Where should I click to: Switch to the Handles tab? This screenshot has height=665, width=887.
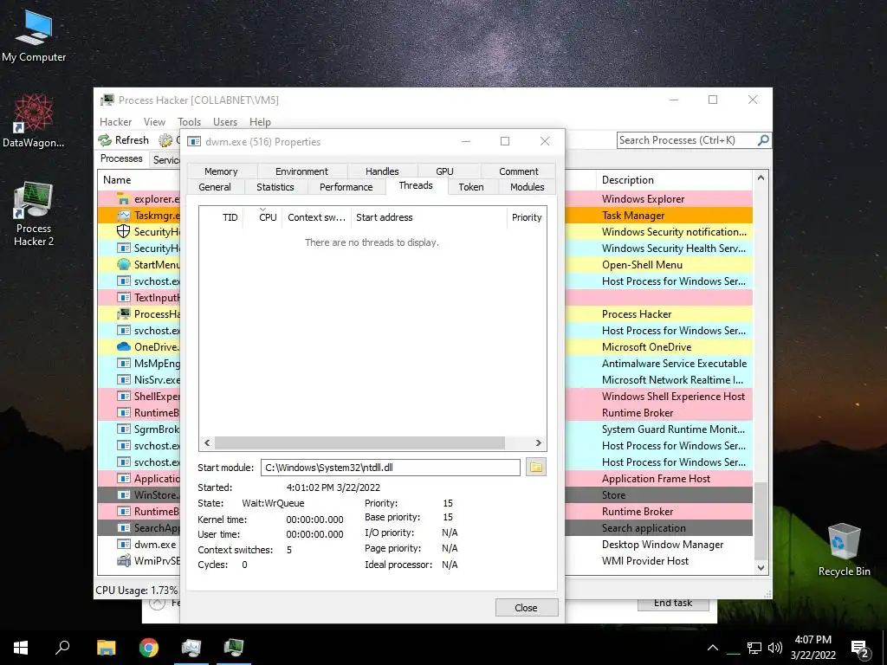[382, 171]
